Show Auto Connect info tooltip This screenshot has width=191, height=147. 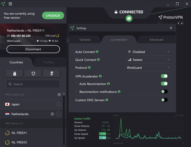pyautogui.click(x=97, y=52)
